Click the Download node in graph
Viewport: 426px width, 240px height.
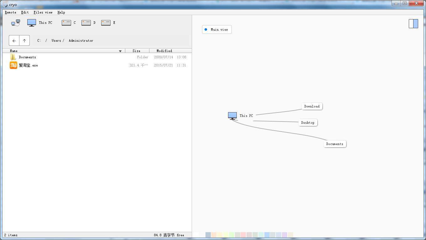click(x=312, y=106)
